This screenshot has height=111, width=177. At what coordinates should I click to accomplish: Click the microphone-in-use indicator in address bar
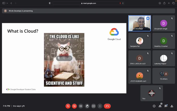(x=120, y=3)
